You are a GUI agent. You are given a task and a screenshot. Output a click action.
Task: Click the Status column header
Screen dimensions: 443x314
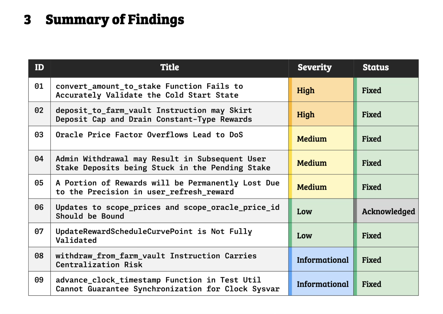click(x=375, y=68)
